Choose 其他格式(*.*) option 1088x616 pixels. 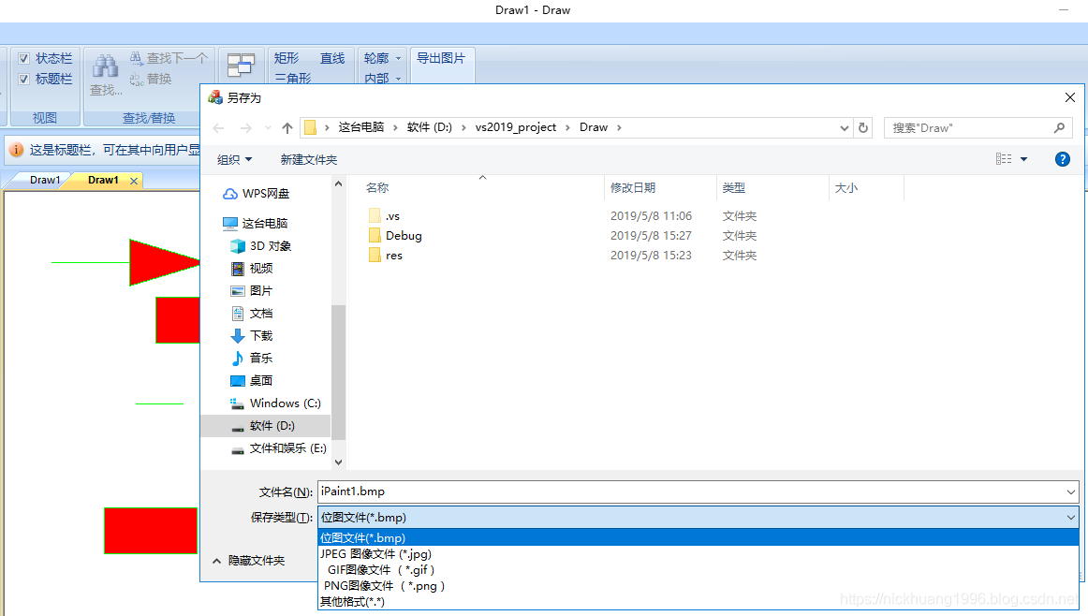[x=698, y=601]
